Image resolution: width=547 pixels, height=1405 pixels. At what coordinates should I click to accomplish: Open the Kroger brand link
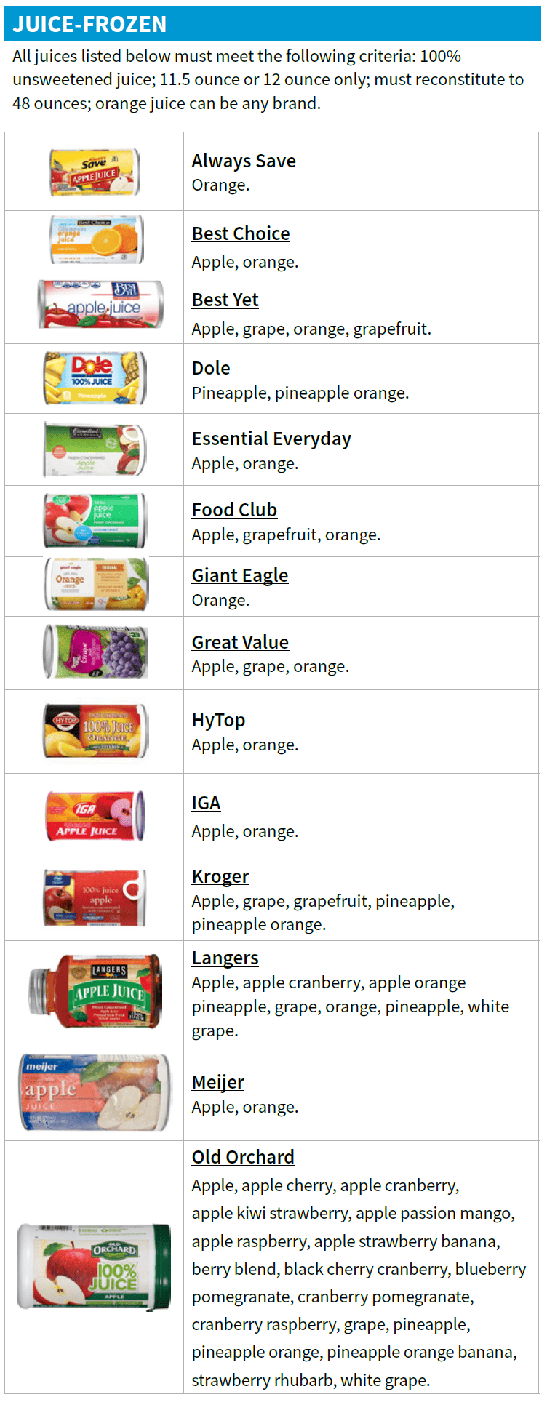click(220, 876)
